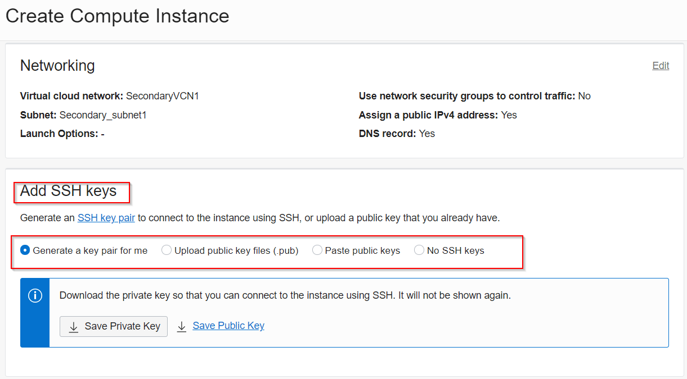Click the Save Public Key link text
Viewport: 687px width, 379px height.
click(x=228, y=326)
